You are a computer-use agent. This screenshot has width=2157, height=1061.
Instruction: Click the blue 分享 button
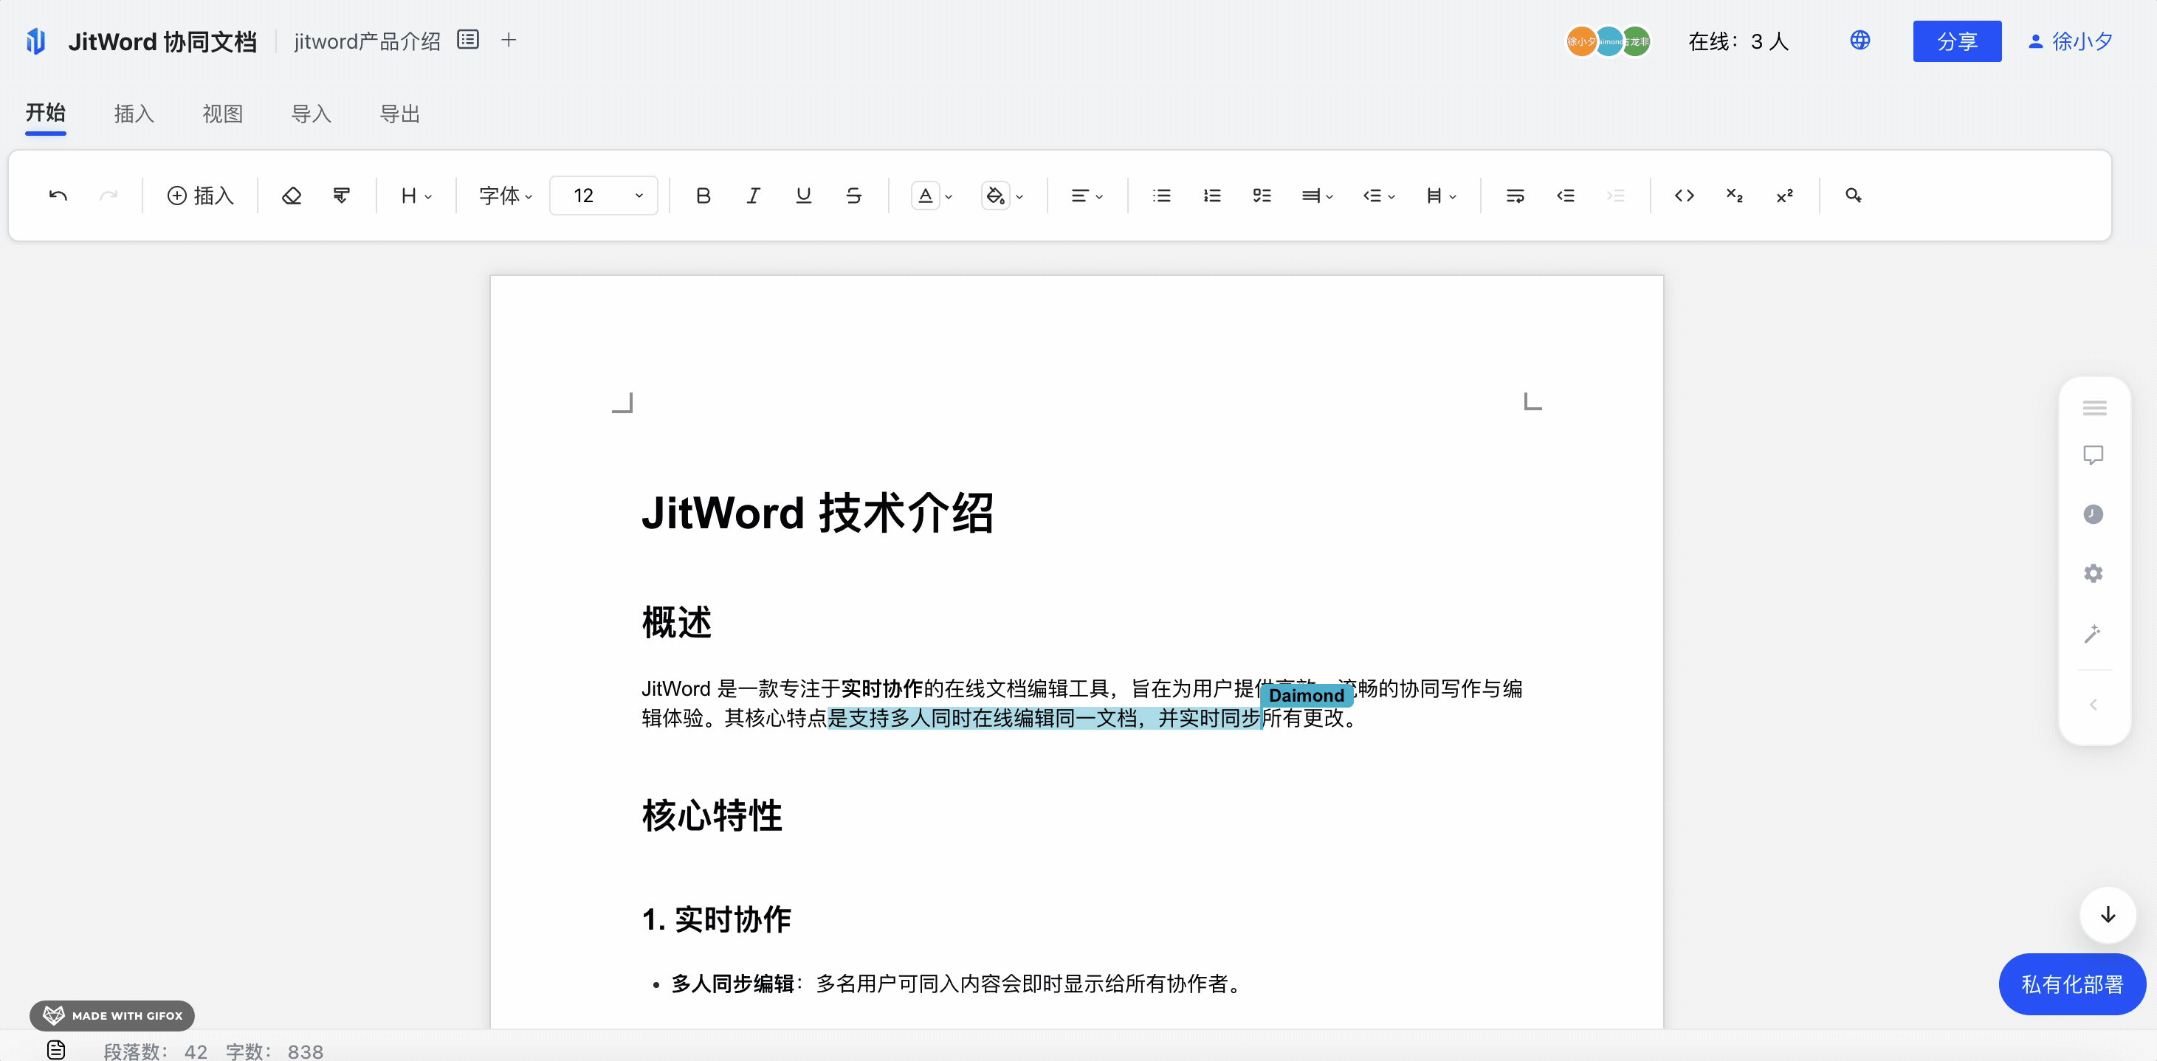pos(1956,41)
